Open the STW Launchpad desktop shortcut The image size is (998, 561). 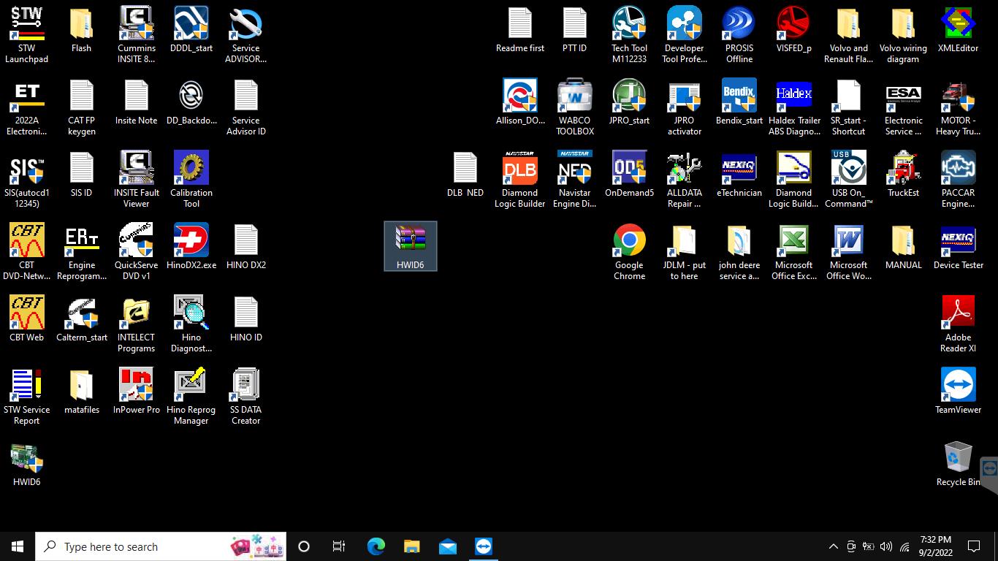click(27, 34)
